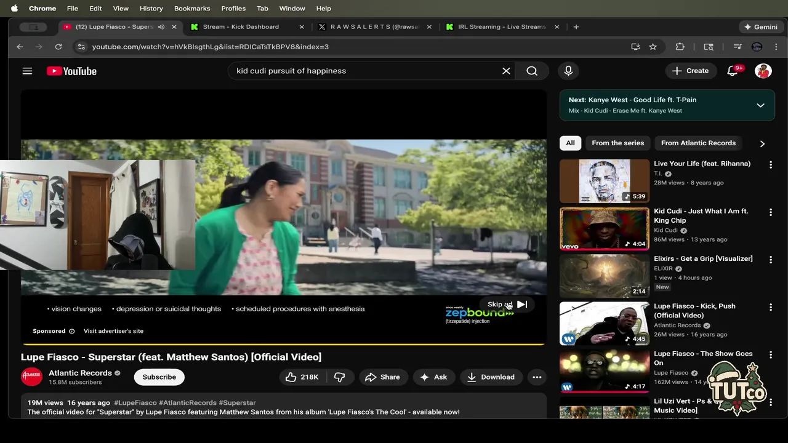This screenshot has height=443, width=788.
Task: Click the yellow ad progress bar
Action: 284,344
